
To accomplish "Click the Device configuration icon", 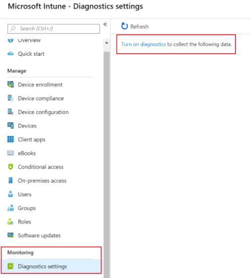I will [x=11, y=112].
